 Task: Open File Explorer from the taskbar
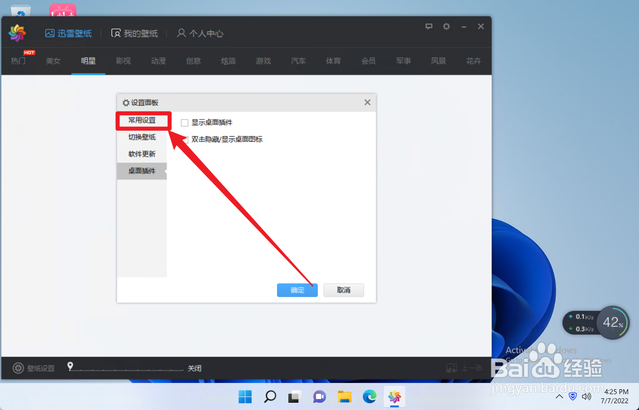tap(344, 397)
